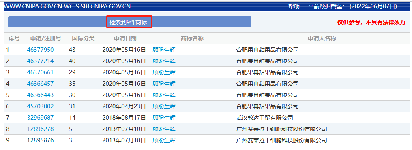Open the 帮助 help link

tap(294, 7)
